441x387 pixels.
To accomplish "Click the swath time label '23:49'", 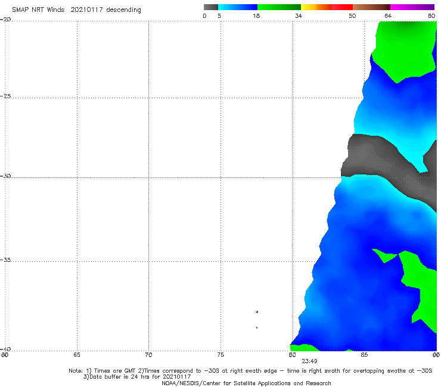I will click(x=310, y=361).
